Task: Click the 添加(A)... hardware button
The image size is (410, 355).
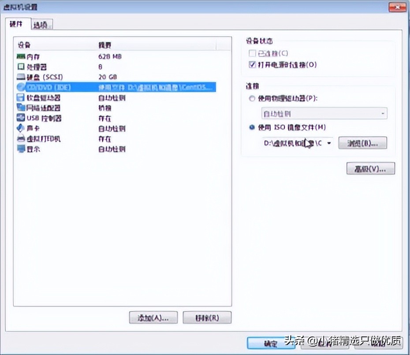Action: [x=153, y=317]
